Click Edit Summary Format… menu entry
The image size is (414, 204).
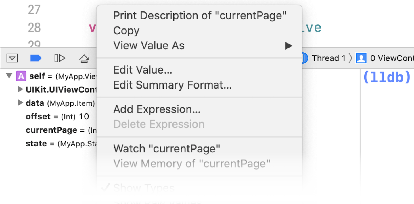click(x=172, y=85)
